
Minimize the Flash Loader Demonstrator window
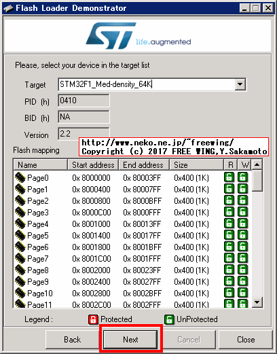(x=244, y=8)
